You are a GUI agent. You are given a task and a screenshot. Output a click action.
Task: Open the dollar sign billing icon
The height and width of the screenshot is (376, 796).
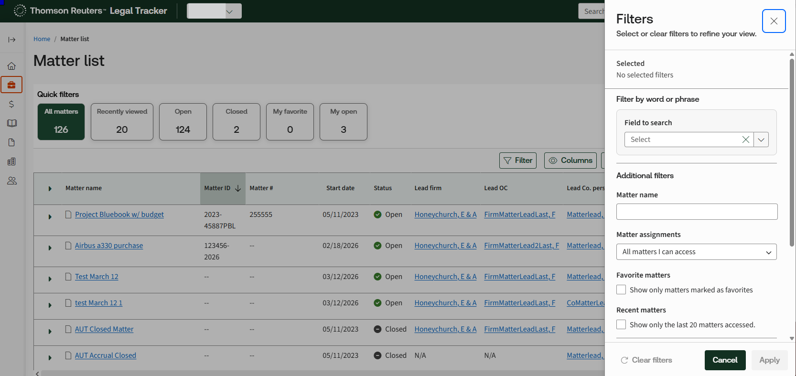pyautogui.click(x=12, y=104)
